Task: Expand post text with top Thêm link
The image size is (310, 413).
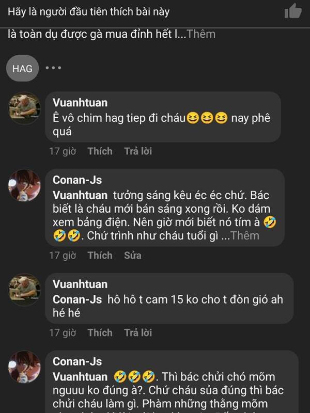Action: click(x=201, y=34)
